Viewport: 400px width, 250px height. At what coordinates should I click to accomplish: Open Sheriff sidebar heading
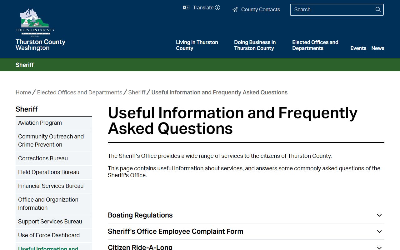pyautogui.click(x=27, y=109)
